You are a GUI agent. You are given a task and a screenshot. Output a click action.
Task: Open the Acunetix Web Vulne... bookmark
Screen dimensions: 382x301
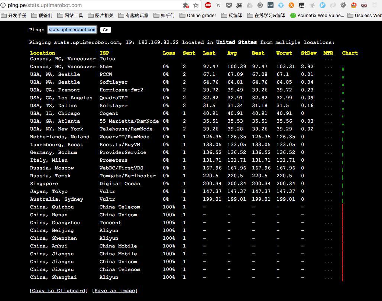point(317,16)
